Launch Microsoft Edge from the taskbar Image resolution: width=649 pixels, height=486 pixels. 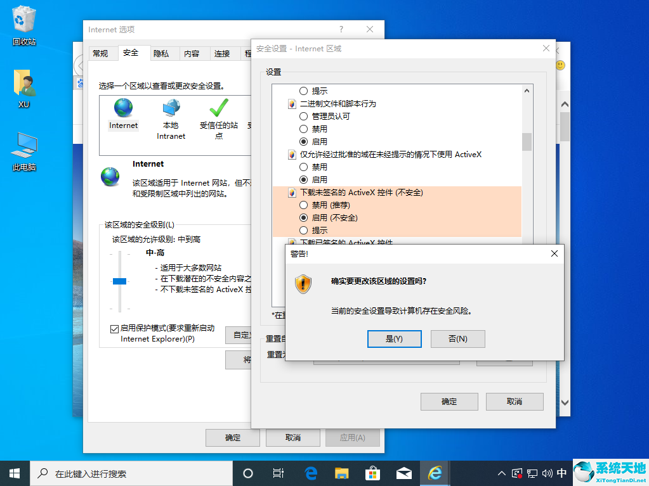click(x=310, y=473)
